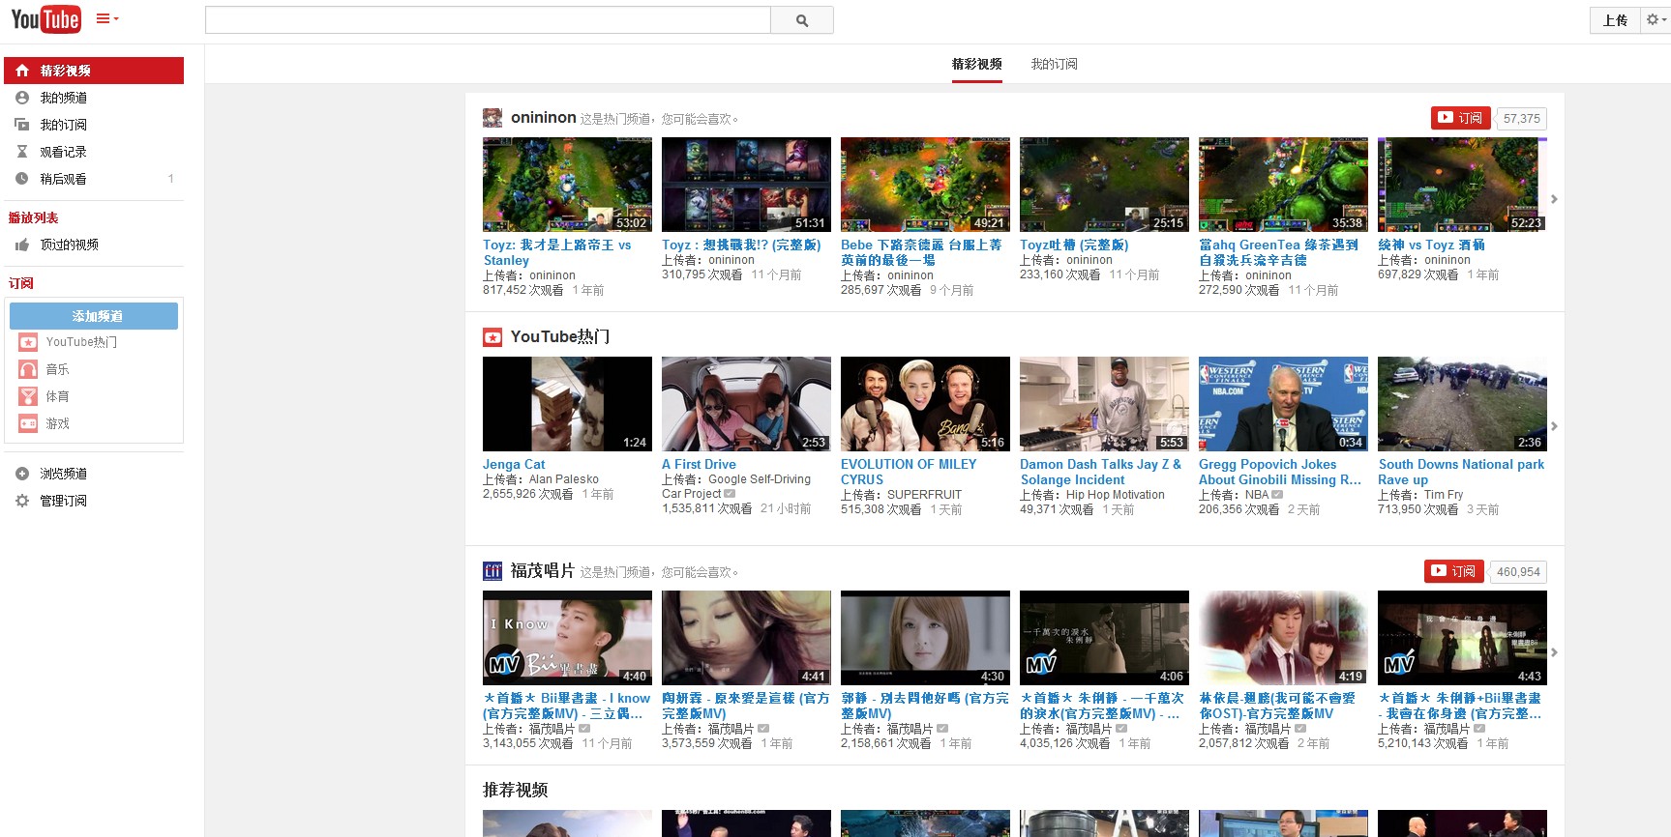Image resolution: width=1671 pixels, height=837 pixels.
Task: Click uploader Hip Hop Motivation link
Action: click(x=1116, y=495)
